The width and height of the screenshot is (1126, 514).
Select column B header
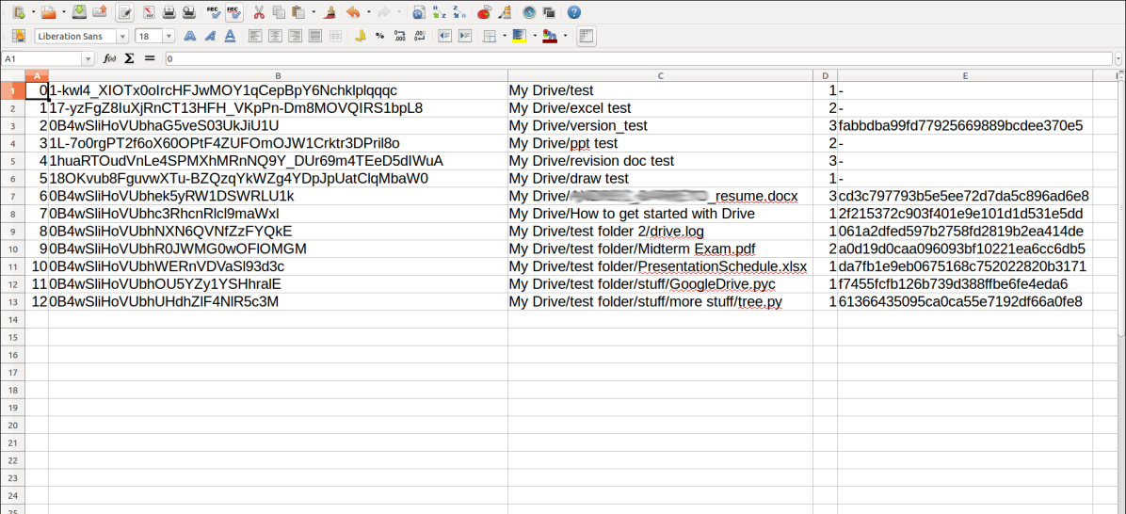[x=278, y=75]
